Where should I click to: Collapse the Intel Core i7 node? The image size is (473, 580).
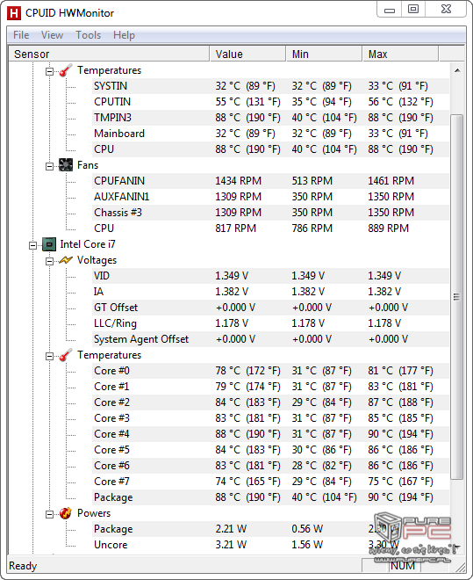[x=32, y=245]
